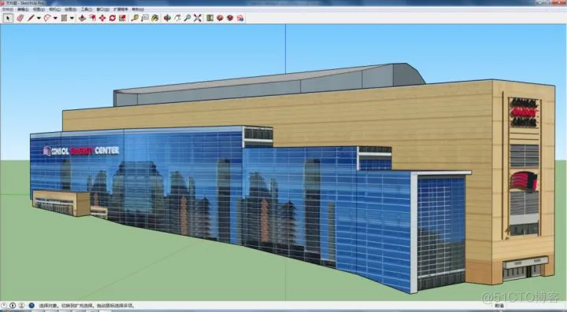This screenshot has width=567, height=312.
Task: Click the blue help icon in status bar
Action: click(x=31, y=306)
